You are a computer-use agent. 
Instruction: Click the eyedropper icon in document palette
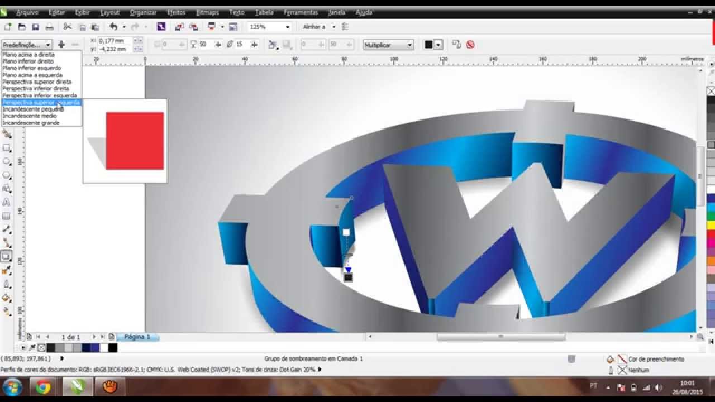coord(32,347)
